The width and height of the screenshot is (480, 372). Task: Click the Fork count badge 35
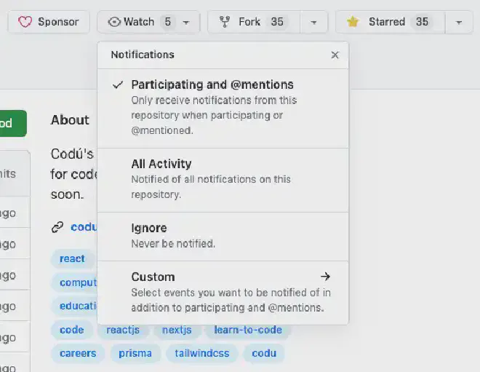[277, 22]
